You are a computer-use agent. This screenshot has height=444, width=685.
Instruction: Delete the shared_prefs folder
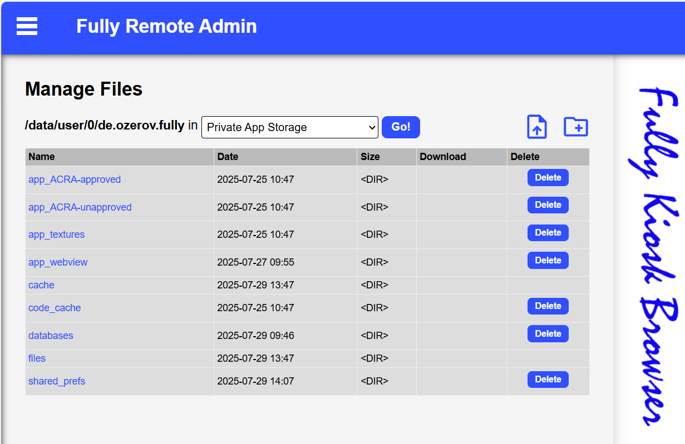[548, 380]
